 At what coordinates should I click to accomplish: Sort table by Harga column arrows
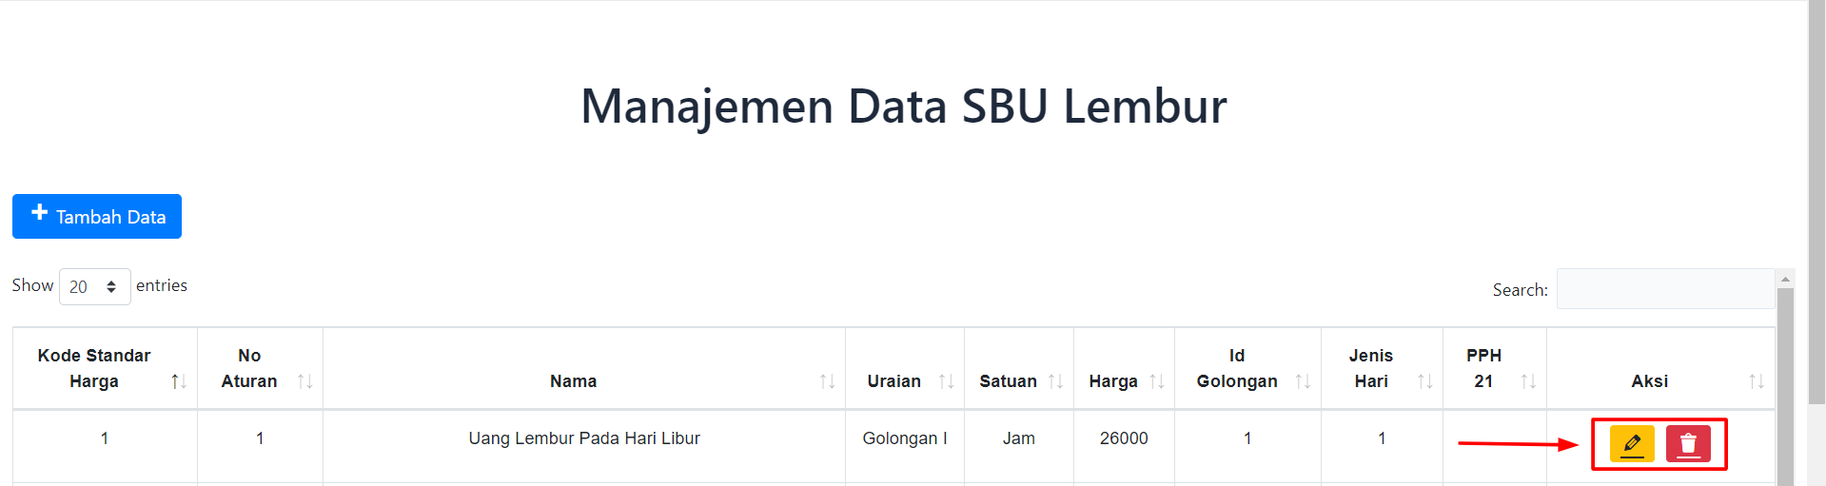(x=1156, y=381)
